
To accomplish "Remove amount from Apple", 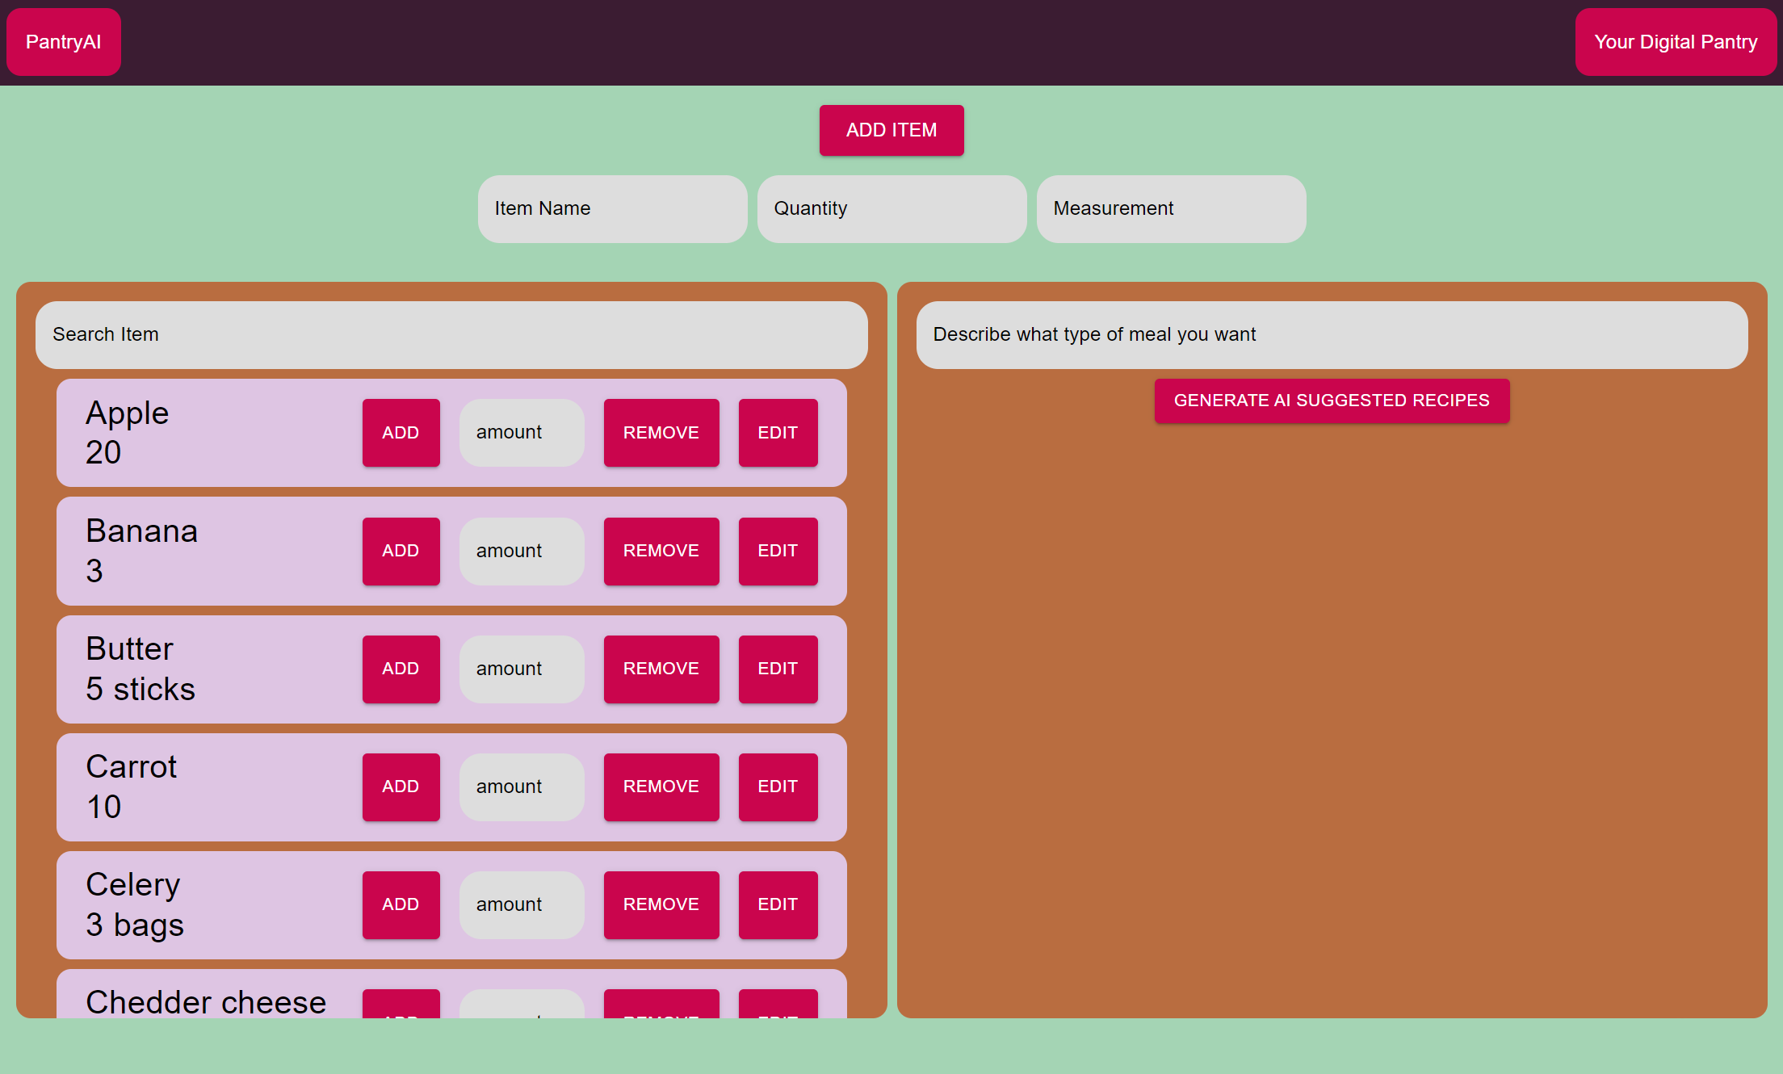I will tap(661, 433).
